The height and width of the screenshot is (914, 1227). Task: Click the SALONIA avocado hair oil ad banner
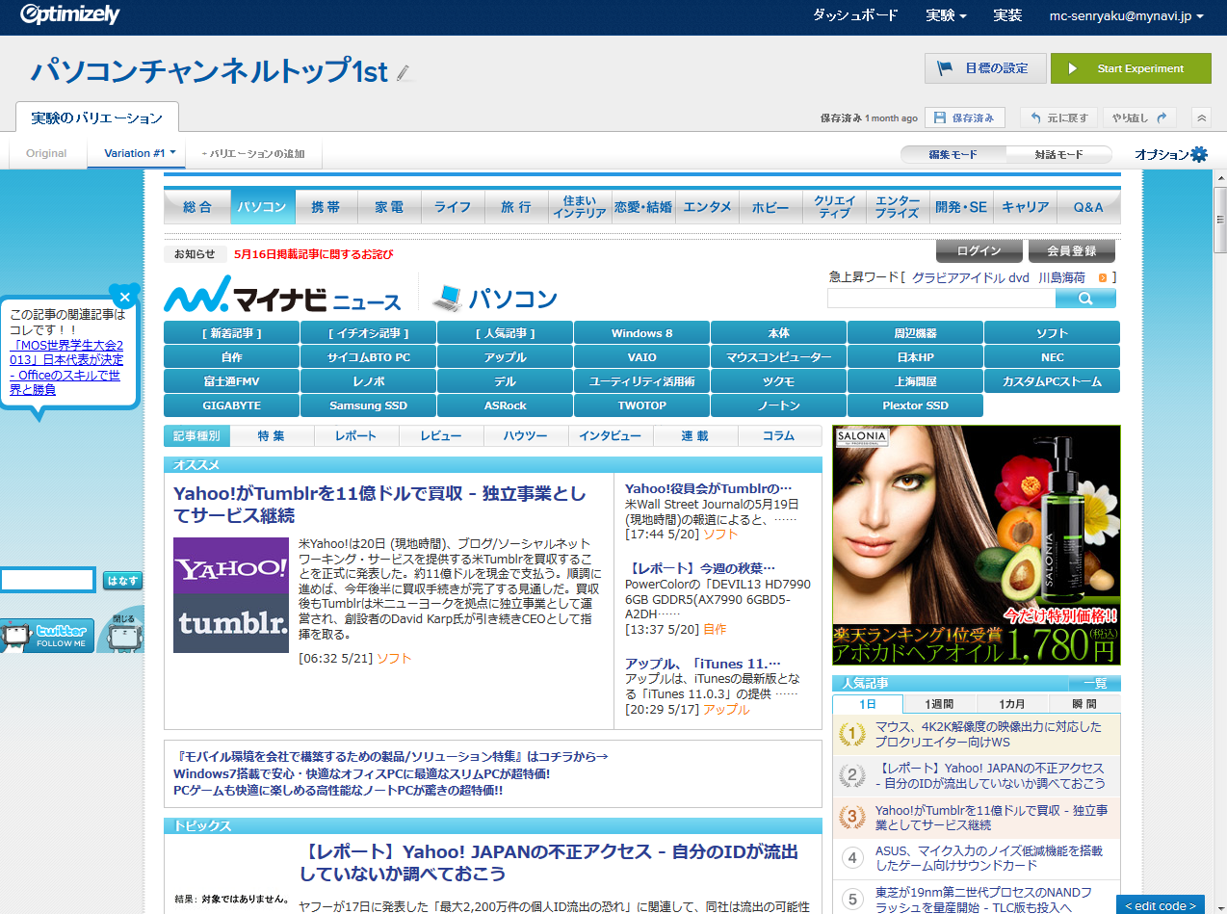[977, 545]
